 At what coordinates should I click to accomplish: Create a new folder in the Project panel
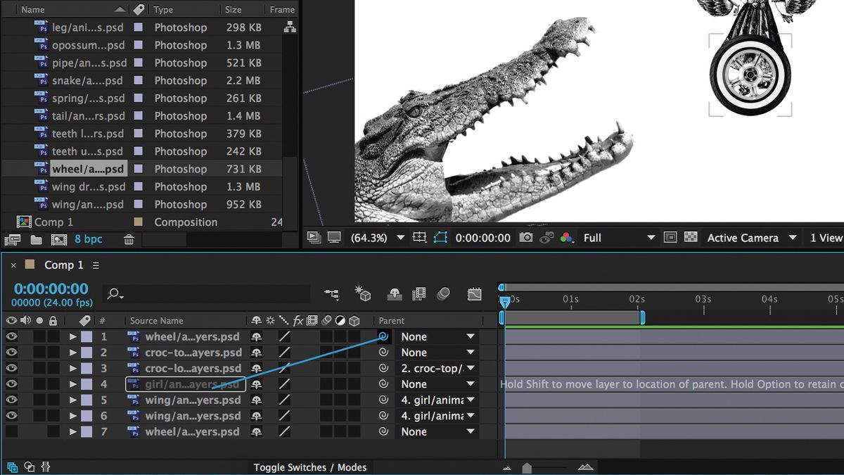pyautogui.click(x=36, y=239)
